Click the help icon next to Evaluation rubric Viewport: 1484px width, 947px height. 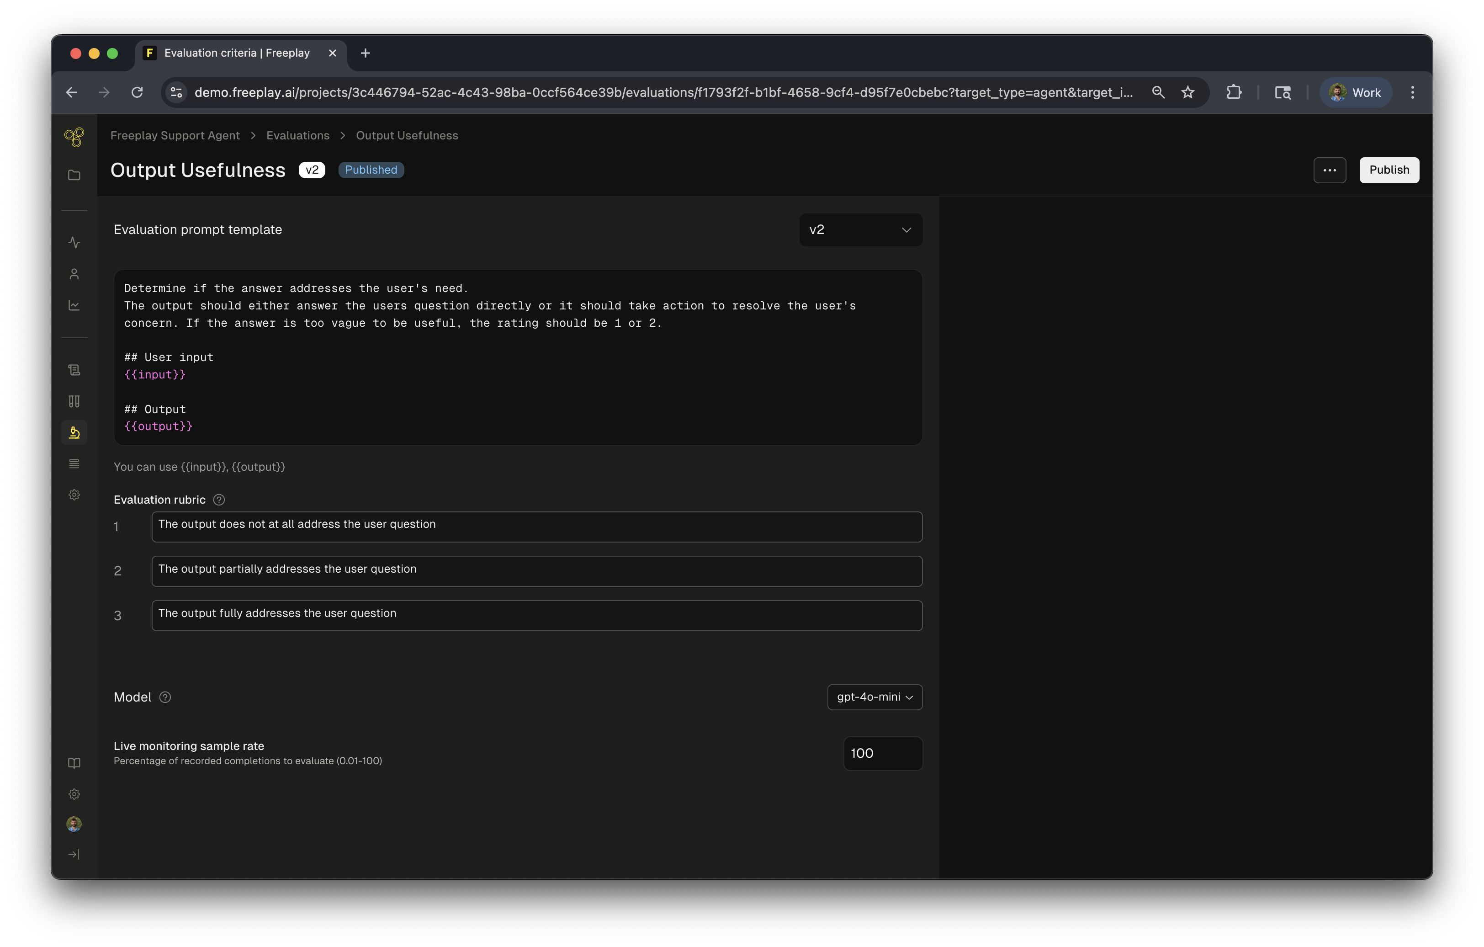(219, 500)
